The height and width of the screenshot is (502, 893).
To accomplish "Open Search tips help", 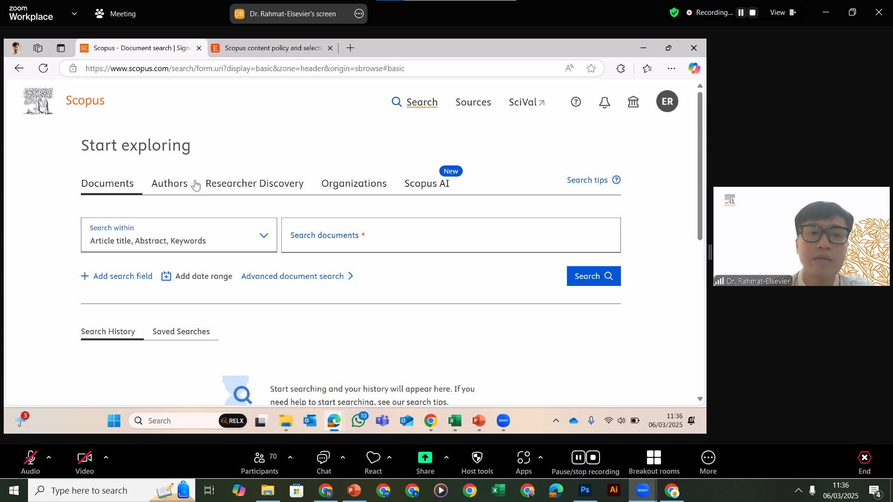I will pos(593,180).
